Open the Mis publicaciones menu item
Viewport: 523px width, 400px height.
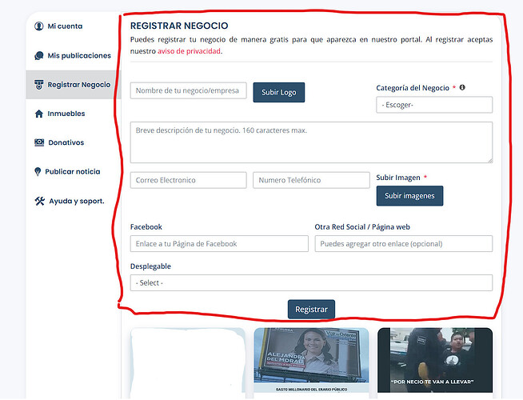click(x=79, y=56)
